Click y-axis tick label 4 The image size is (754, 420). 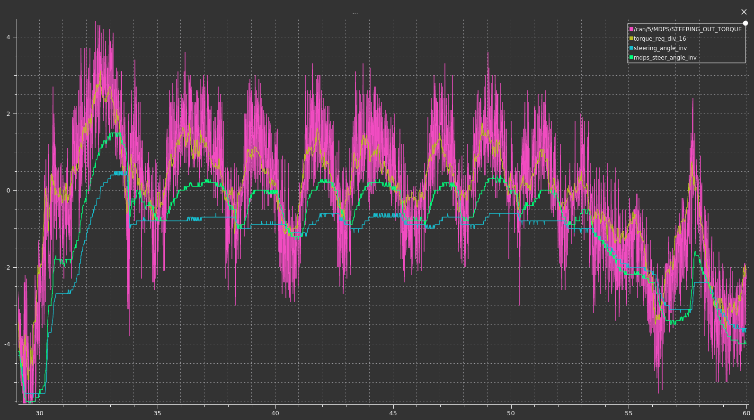coord(9,37)
